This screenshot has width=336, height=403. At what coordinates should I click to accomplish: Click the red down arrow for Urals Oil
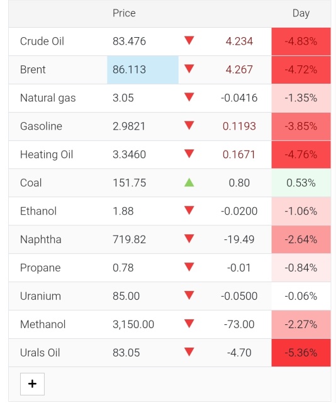coord(189,352)
